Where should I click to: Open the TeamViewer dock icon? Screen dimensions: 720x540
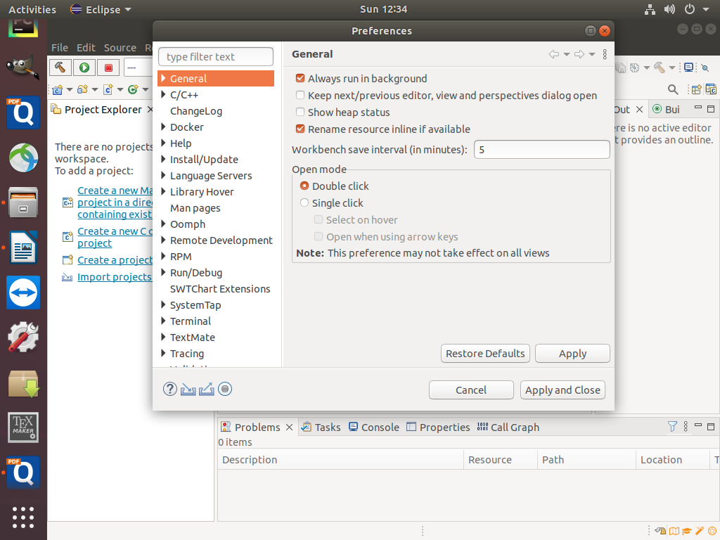pos(23,292)
